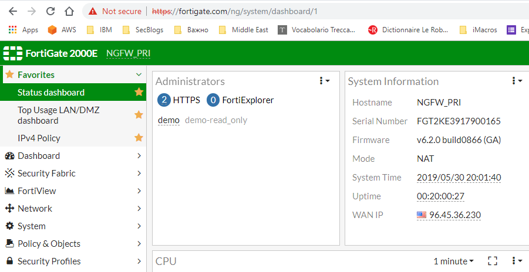Expand the Security Profiles chevron
Image resolution: width=529 pixels, height=272 pixels.
[x=139, y=261]
